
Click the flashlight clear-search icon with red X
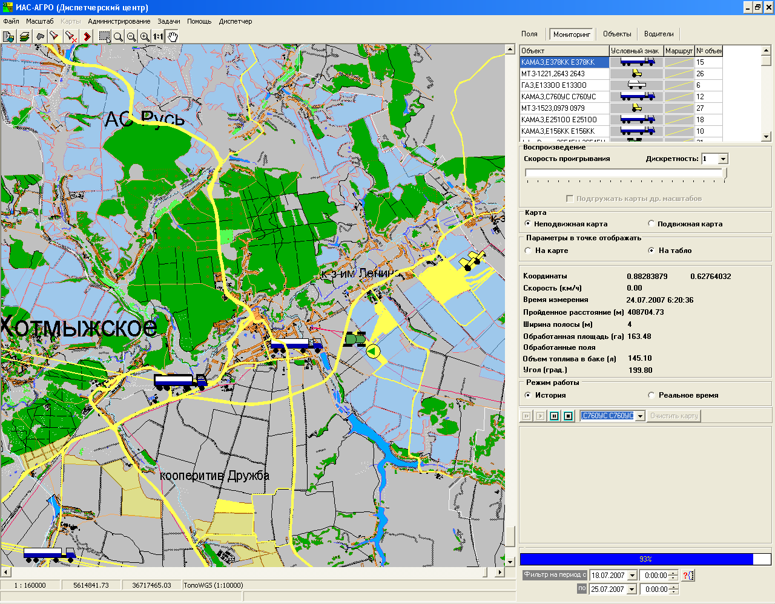coord(71,37)
